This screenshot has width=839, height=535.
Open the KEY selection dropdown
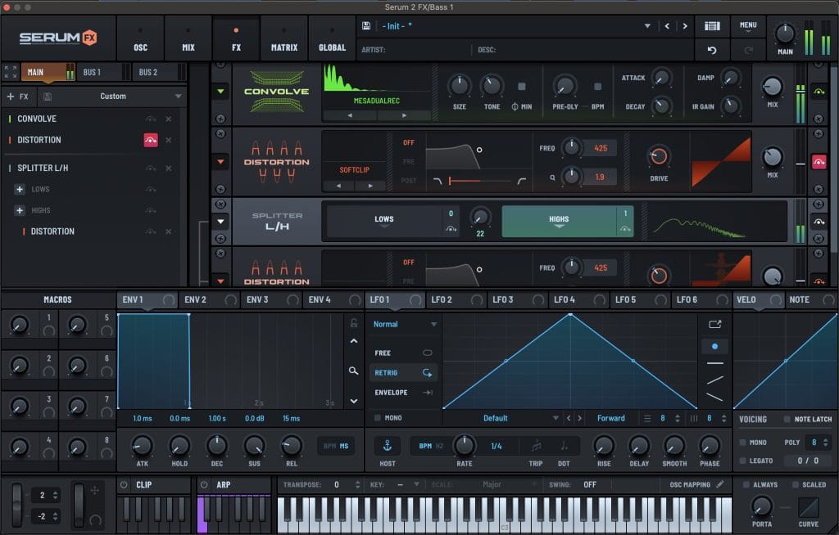(415, 485)
